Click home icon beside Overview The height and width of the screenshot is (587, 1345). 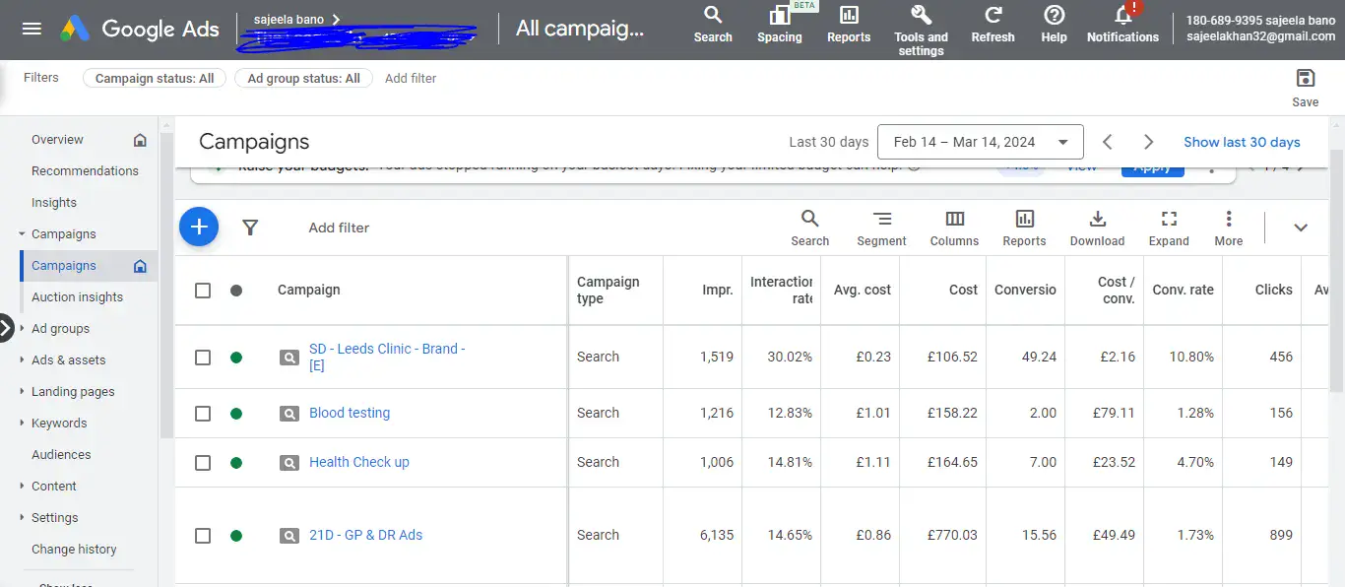[x=140, y=140]
